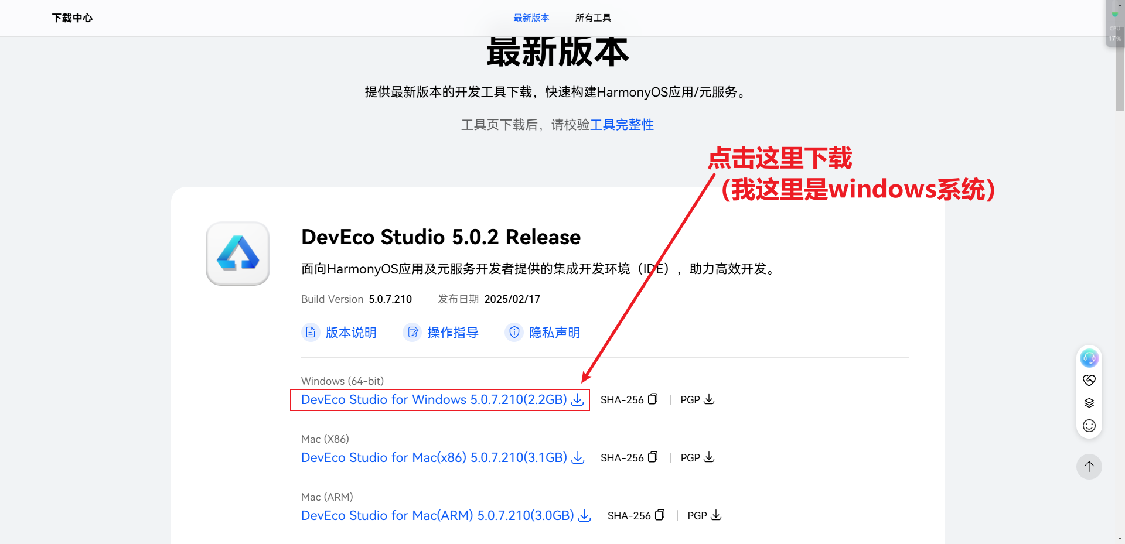The height and width of the screenshot is (544, 1125).
Task: Click the Mac (X86) label
Action: coord(325,439)
